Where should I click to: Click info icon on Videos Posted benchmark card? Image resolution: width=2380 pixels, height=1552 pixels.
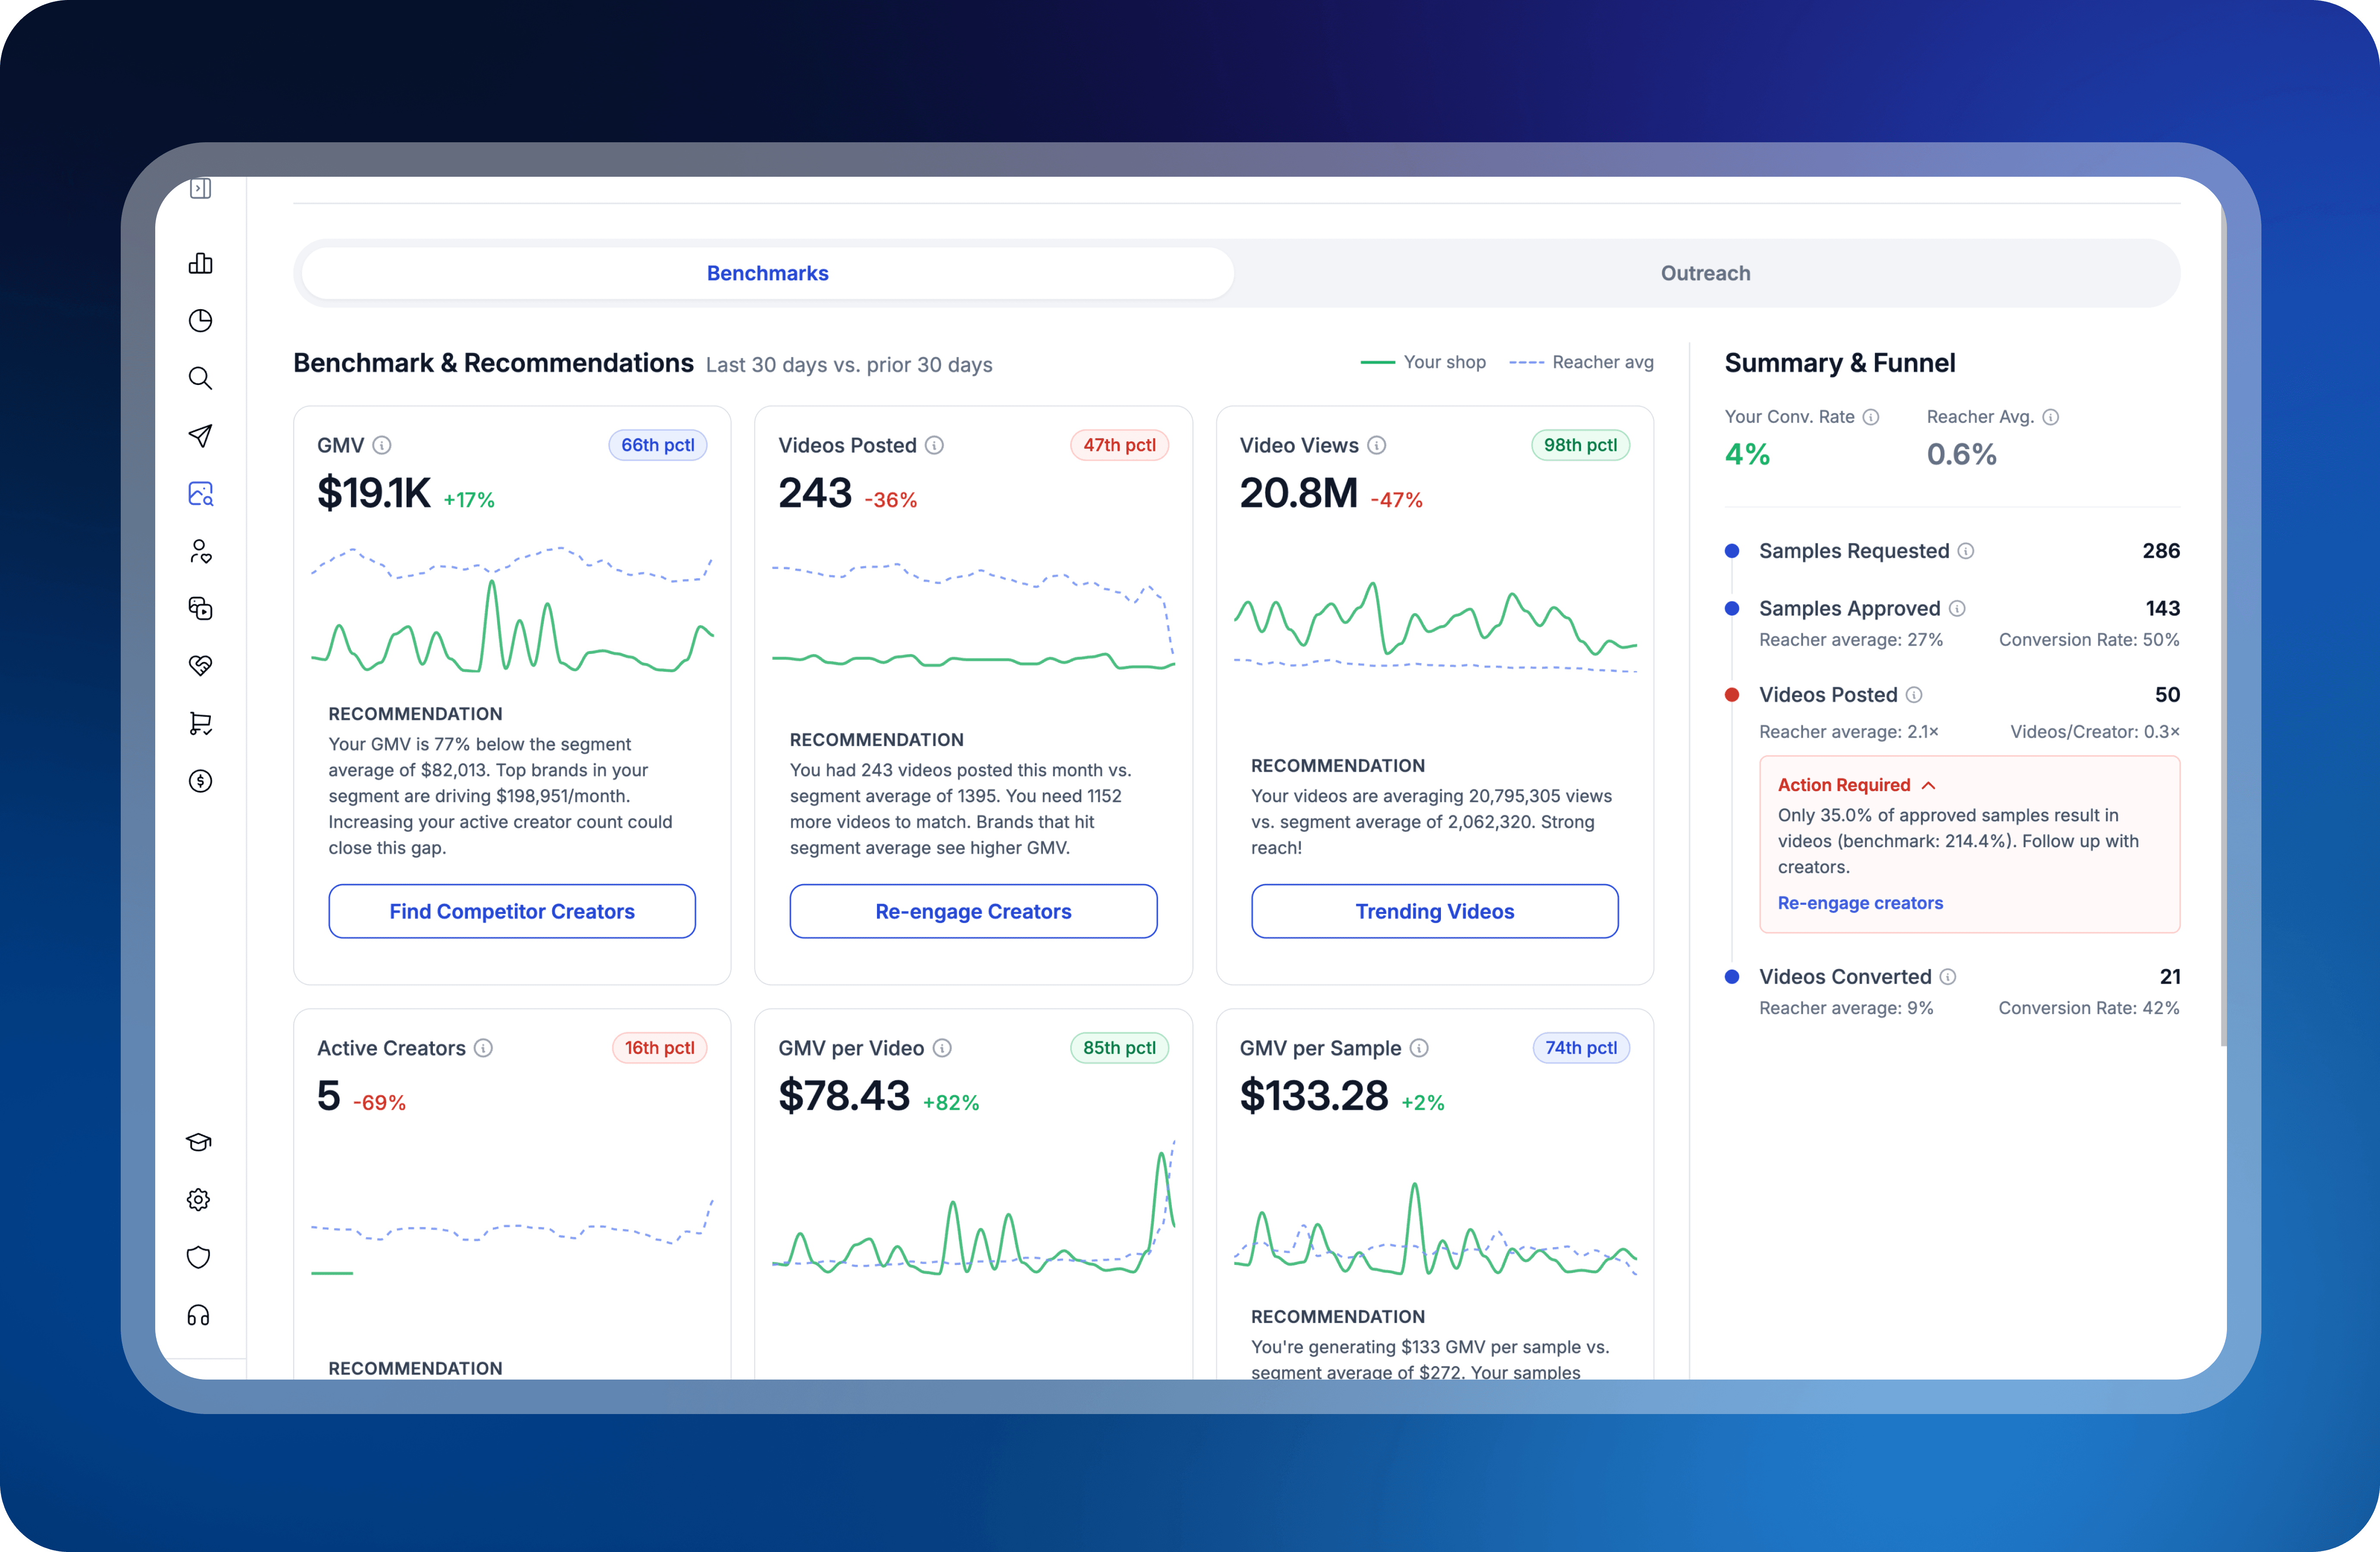point(934,445)
